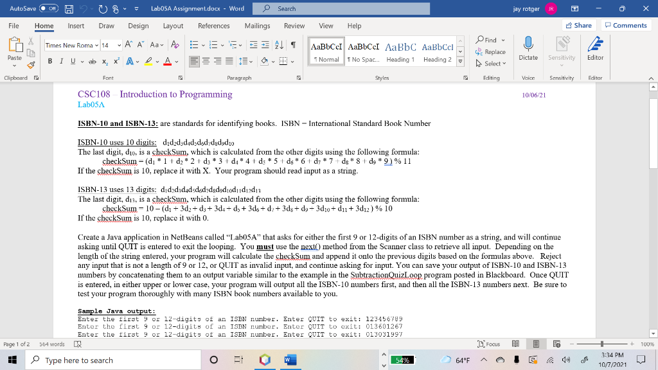The height and width of the screenshot is (370, 658).
Task: Toggle the AutoSave switch
Action: tap(49, 8)
